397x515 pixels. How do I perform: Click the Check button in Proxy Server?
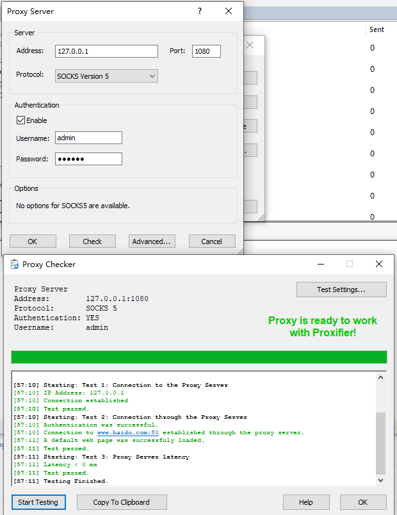click(92, 241)
